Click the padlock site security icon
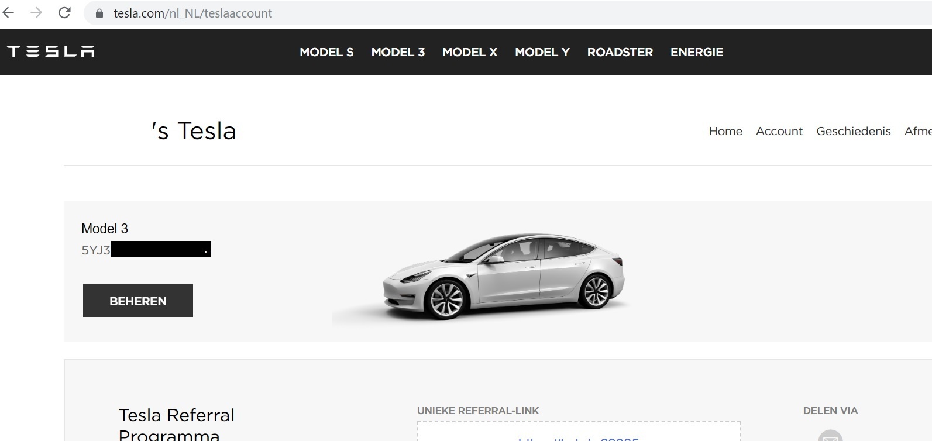The image size is (932, 441). tap(99, 13)
